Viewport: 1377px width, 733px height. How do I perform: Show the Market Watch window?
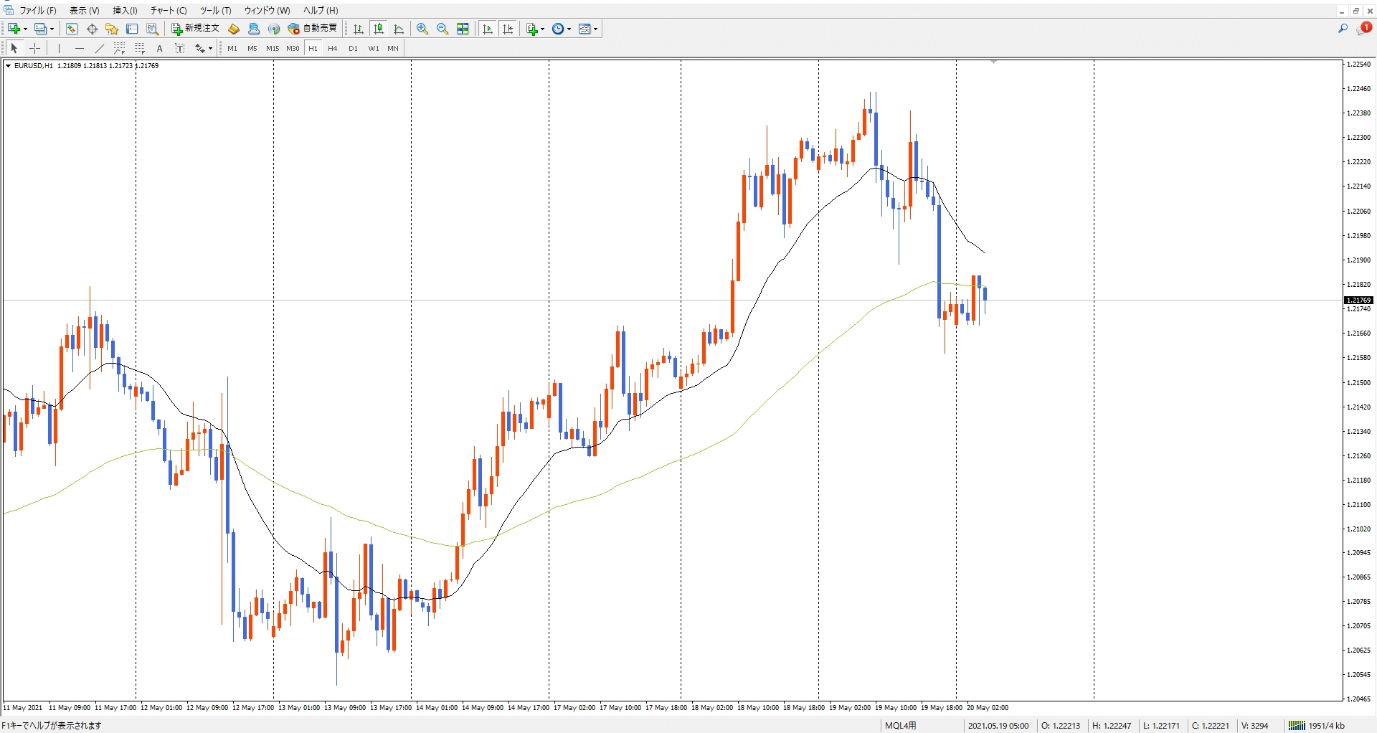pyautogui.click(x=72, y=29)
